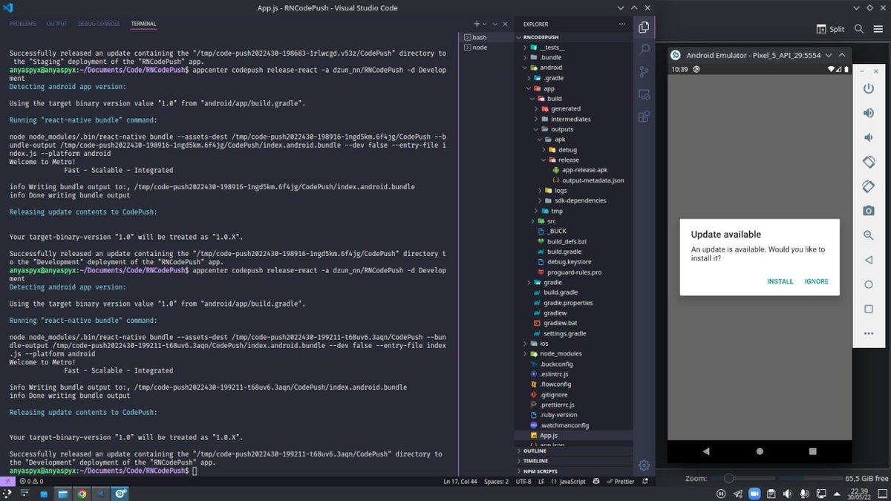Expand the __tests__ folder
Image resolution: width=891 pixels, height=501 pixels.
525,48
